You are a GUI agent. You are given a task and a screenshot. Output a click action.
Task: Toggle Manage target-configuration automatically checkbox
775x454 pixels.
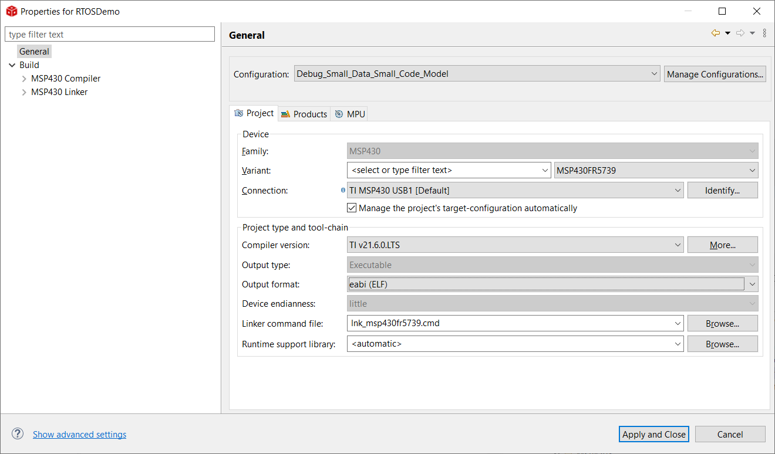coord(352,208)
